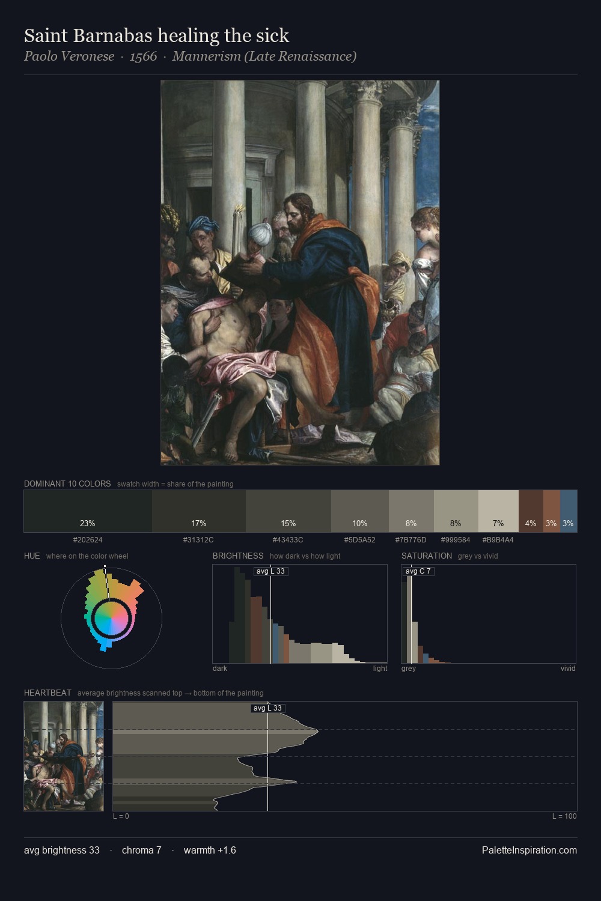Click the avg C 7 saturation label
The image size is (601, 901).
tap(418, 571)
